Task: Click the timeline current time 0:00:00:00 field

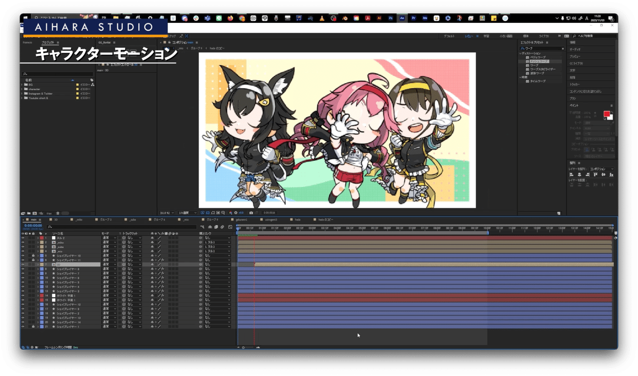Action: click(33, 226)
